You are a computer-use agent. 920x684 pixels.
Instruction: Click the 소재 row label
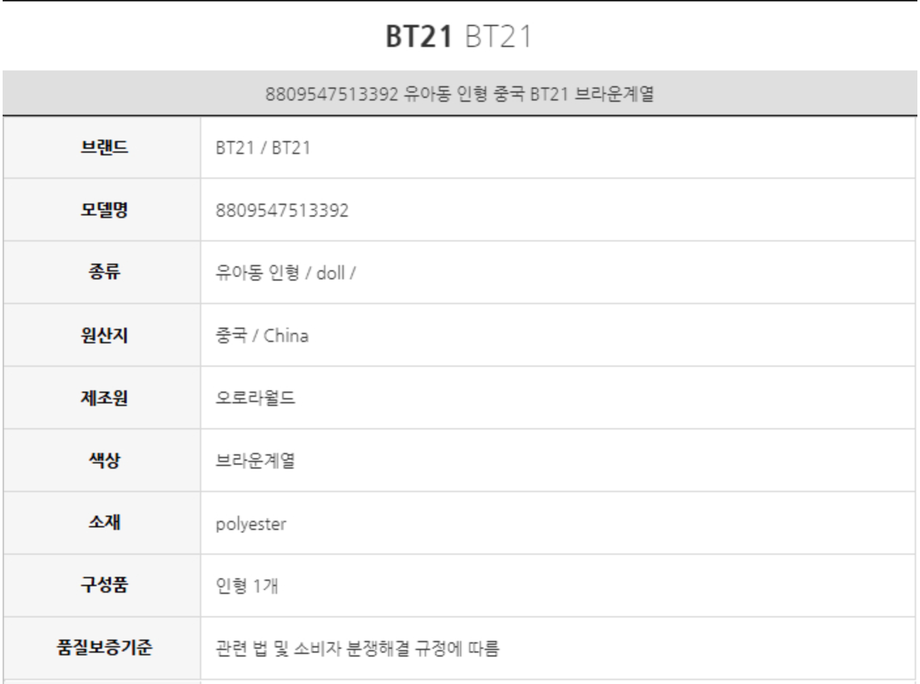(104, 523)
